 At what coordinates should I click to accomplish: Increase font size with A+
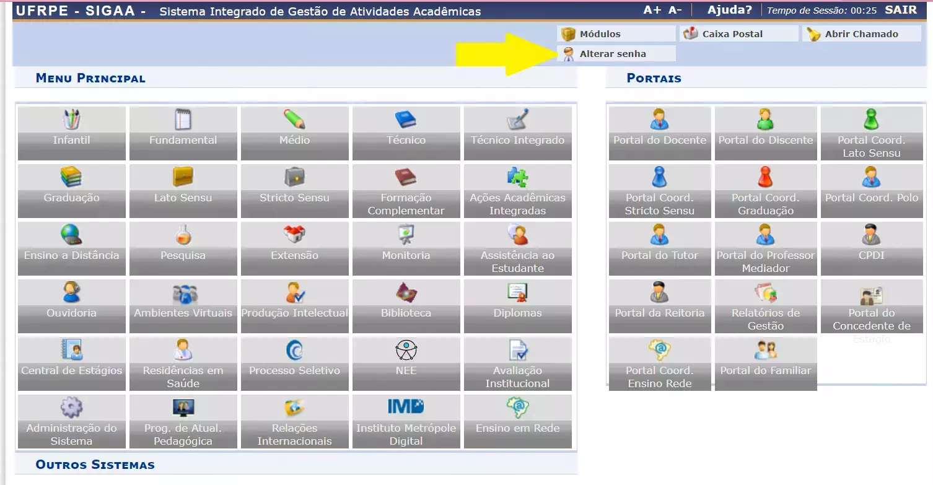click(652, 10)
